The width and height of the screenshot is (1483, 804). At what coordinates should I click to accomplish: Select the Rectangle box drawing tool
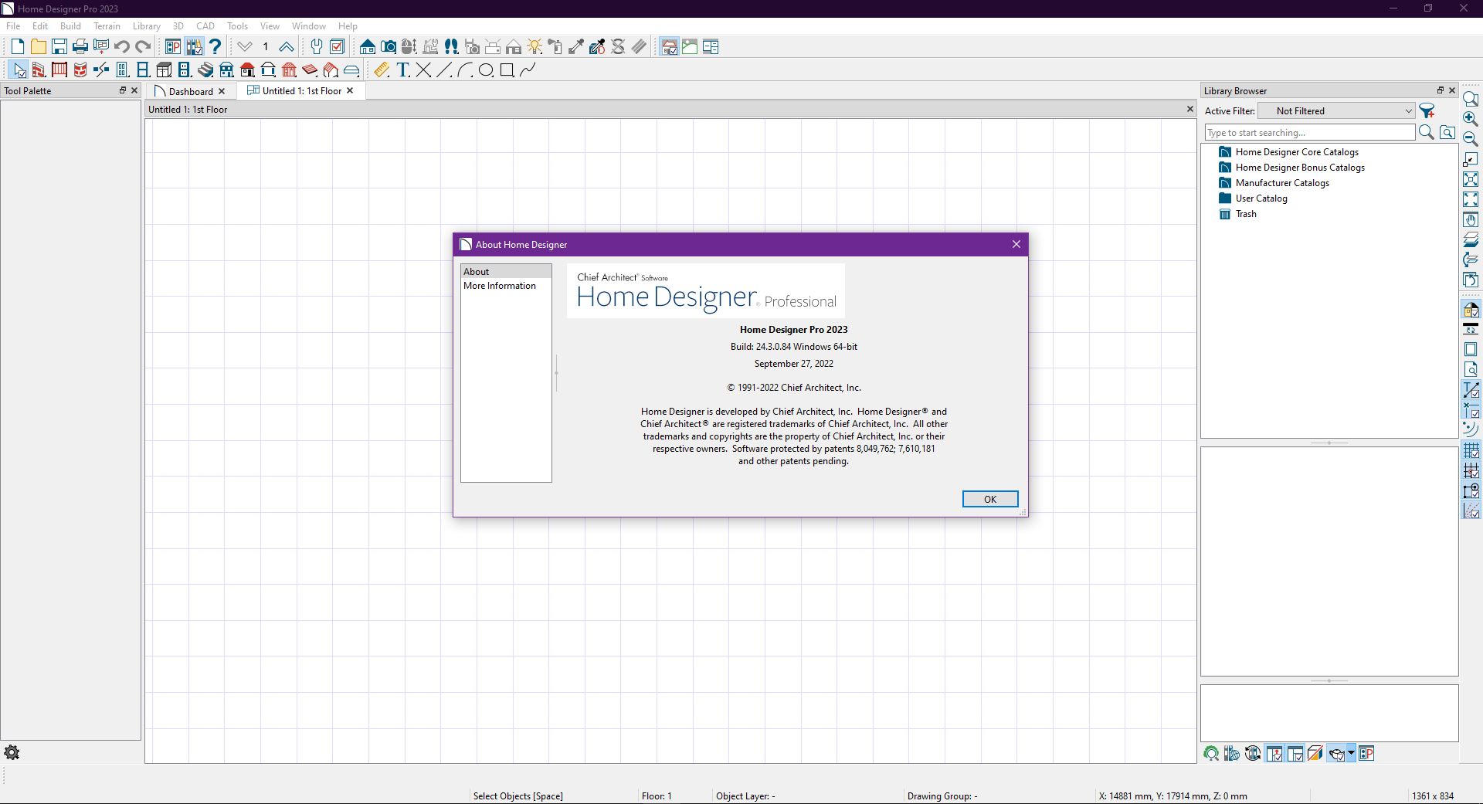pyautogui.click(x=507, y=70)
